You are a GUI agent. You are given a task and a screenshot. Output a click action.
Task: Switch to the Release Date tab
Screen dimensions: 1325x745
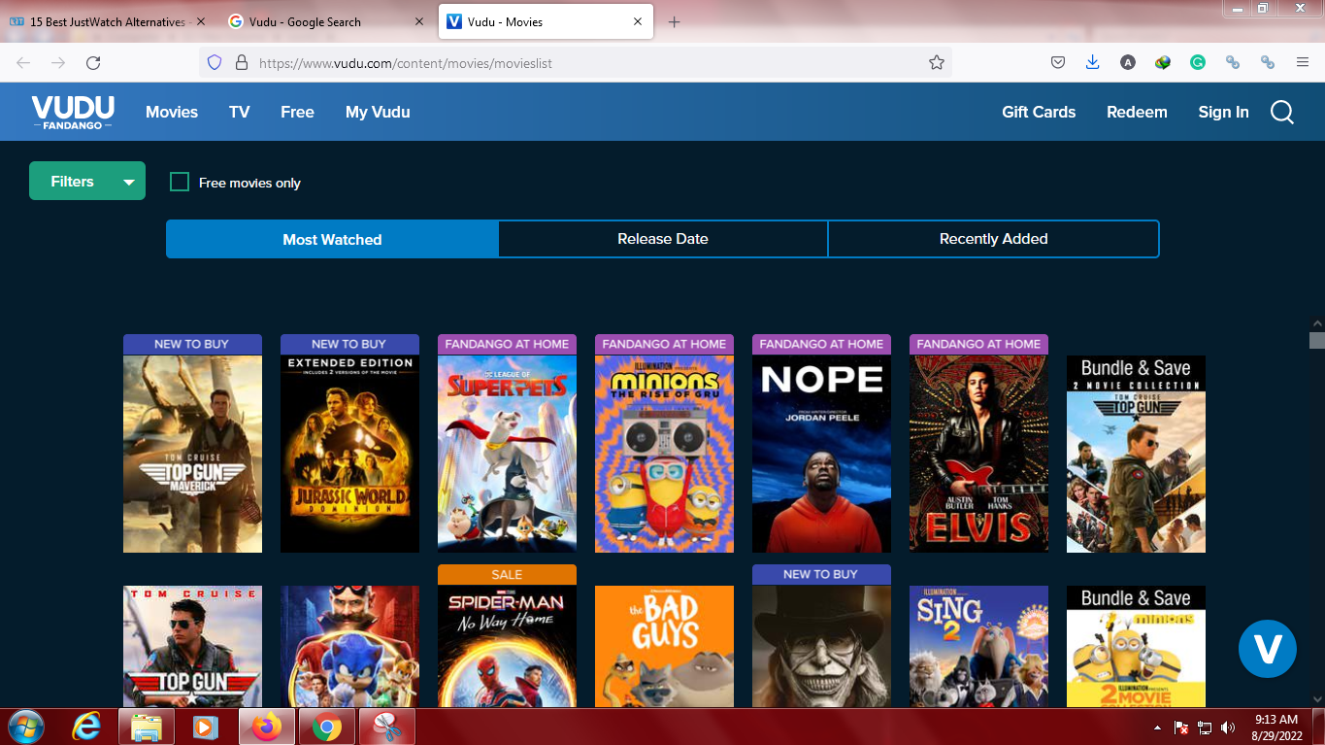663,239
